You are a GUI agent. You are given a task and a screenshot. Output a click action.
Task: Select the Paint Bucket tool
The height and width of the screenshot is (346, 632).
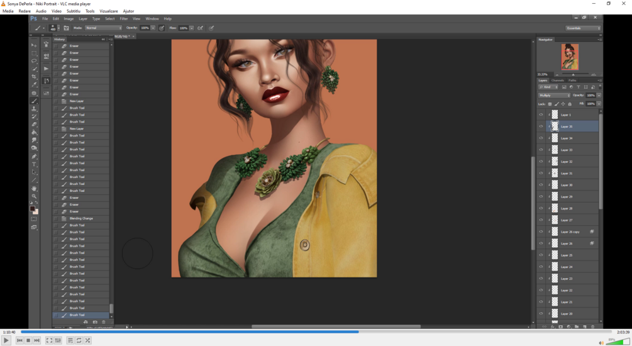pos(34,132)
